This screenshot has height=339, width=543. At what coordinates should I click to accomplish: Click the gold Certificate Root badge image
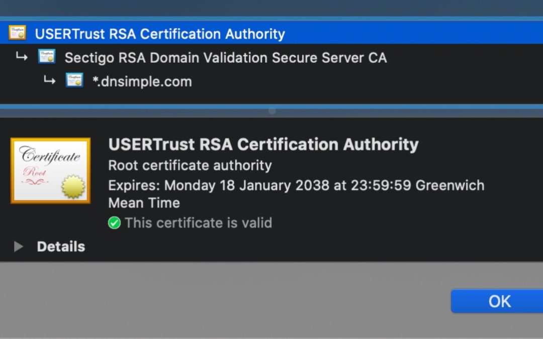coord(50,170)
